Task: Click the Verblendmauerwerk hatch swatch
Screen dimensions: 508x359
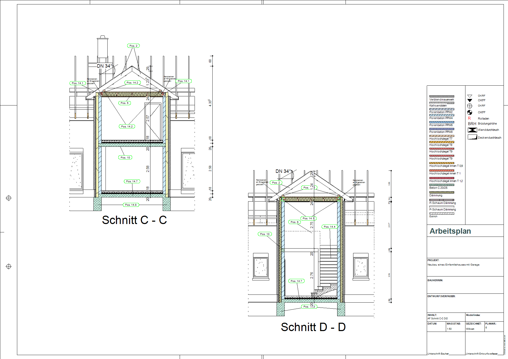Action: (x=442, y=96)
